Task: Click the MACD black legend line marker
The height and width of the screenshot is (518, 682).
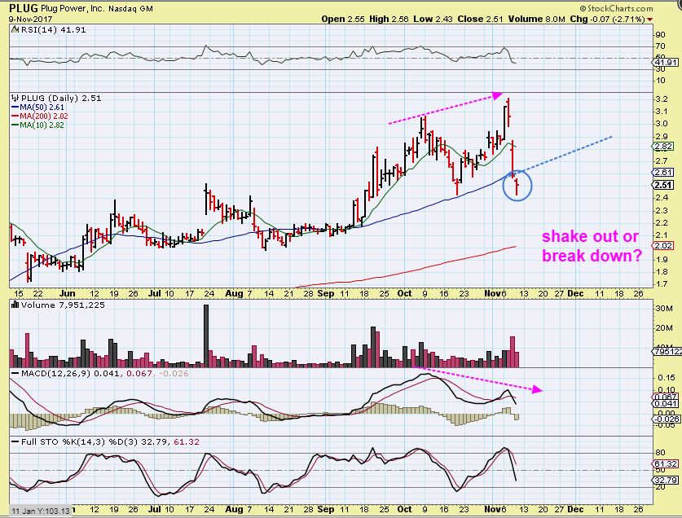Action: tap(15, 374)
